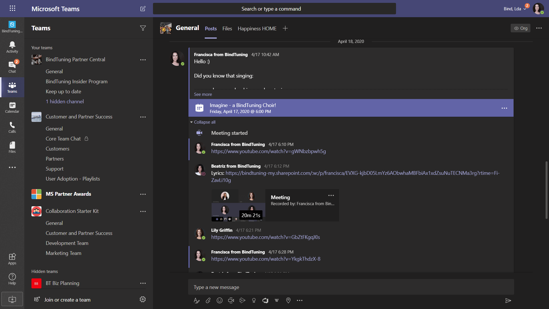This screenshot has width=549, height=309.
Task: Open the Marketing Team channel
Action: [63, 253]
